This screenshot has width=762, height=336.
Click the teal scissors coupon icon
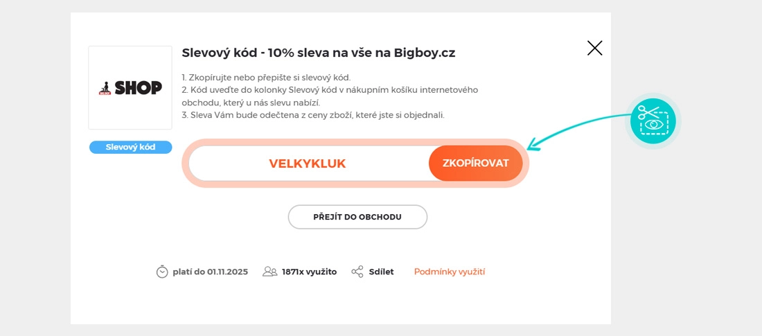click(x=653, y=121)
